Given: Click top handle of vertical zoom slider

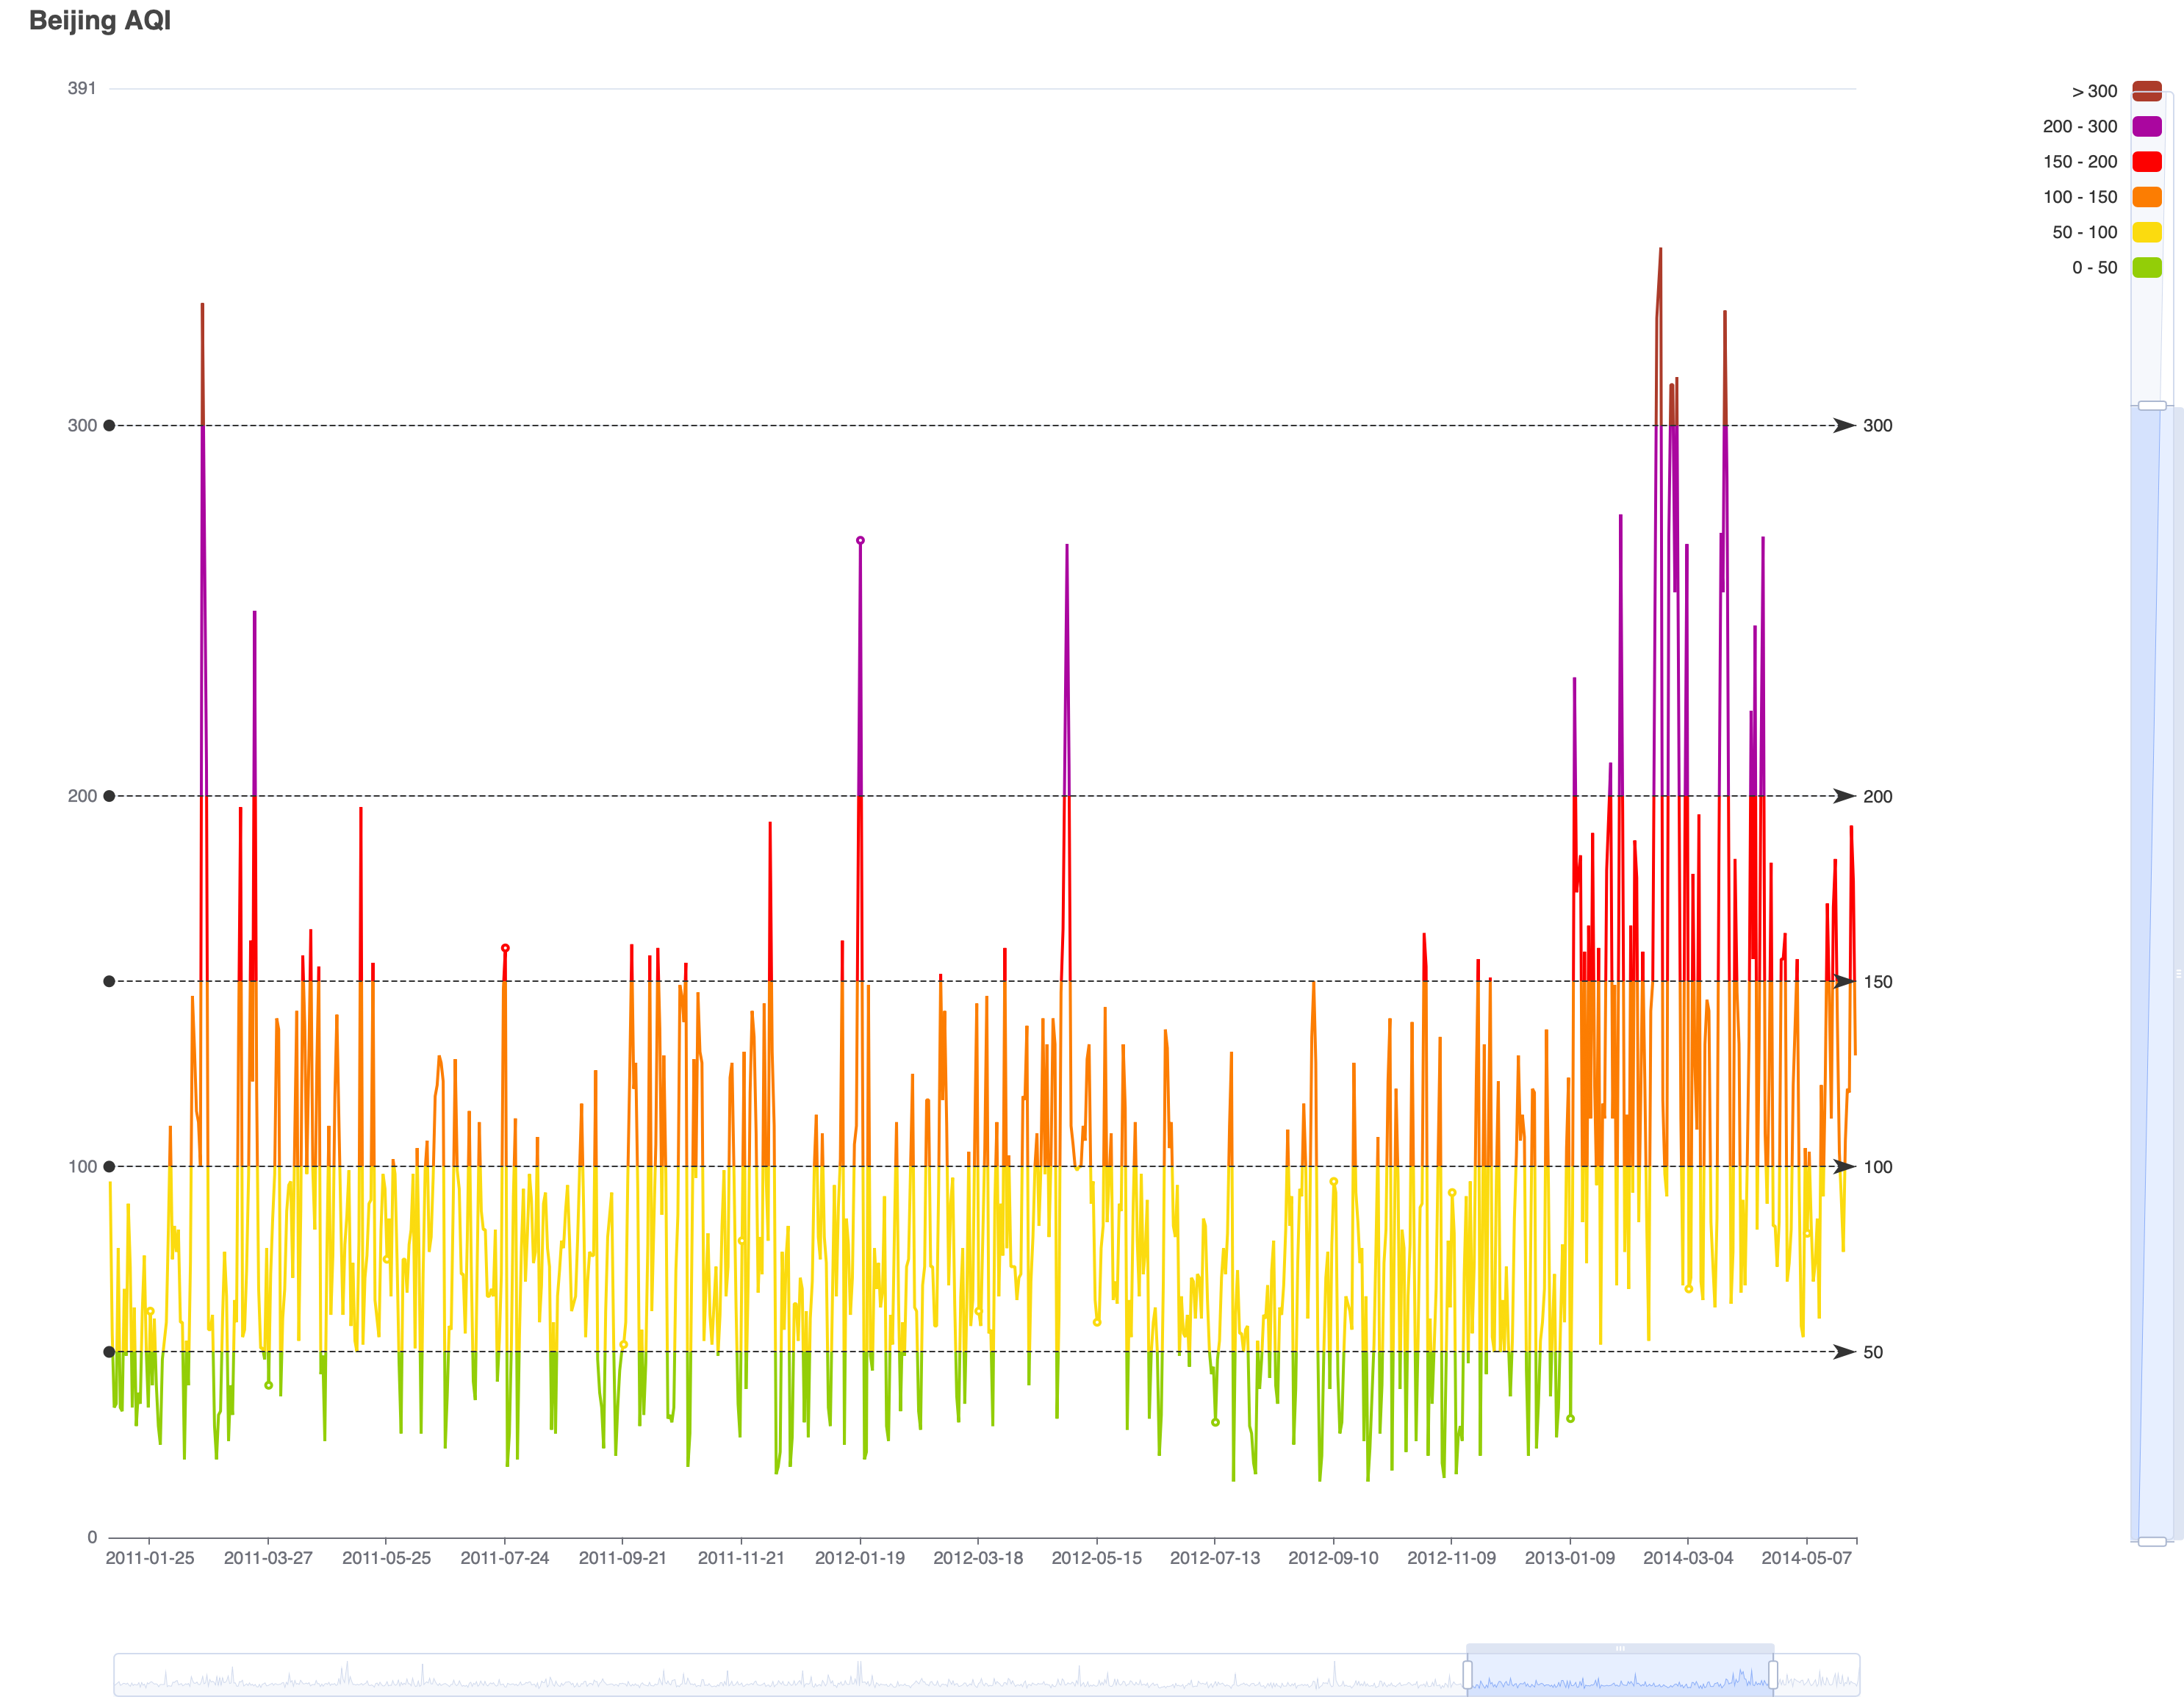Looking at the screenshot, I should click(2152, 406).
